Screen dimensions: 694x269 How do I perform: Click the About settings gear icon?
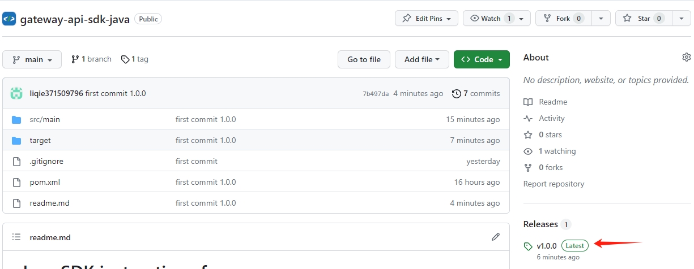687,57
